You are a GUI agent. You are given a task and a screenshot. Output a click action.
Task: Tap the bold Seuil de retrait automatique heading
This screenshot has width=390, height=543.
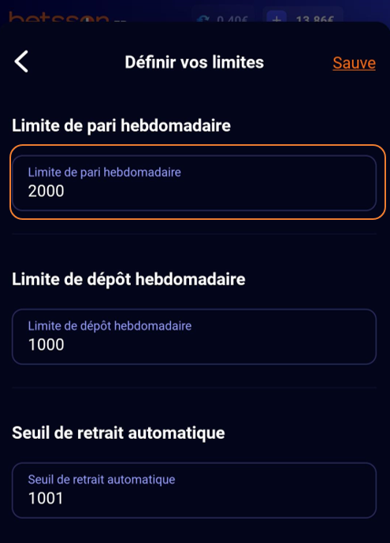[x=118, y=433]
